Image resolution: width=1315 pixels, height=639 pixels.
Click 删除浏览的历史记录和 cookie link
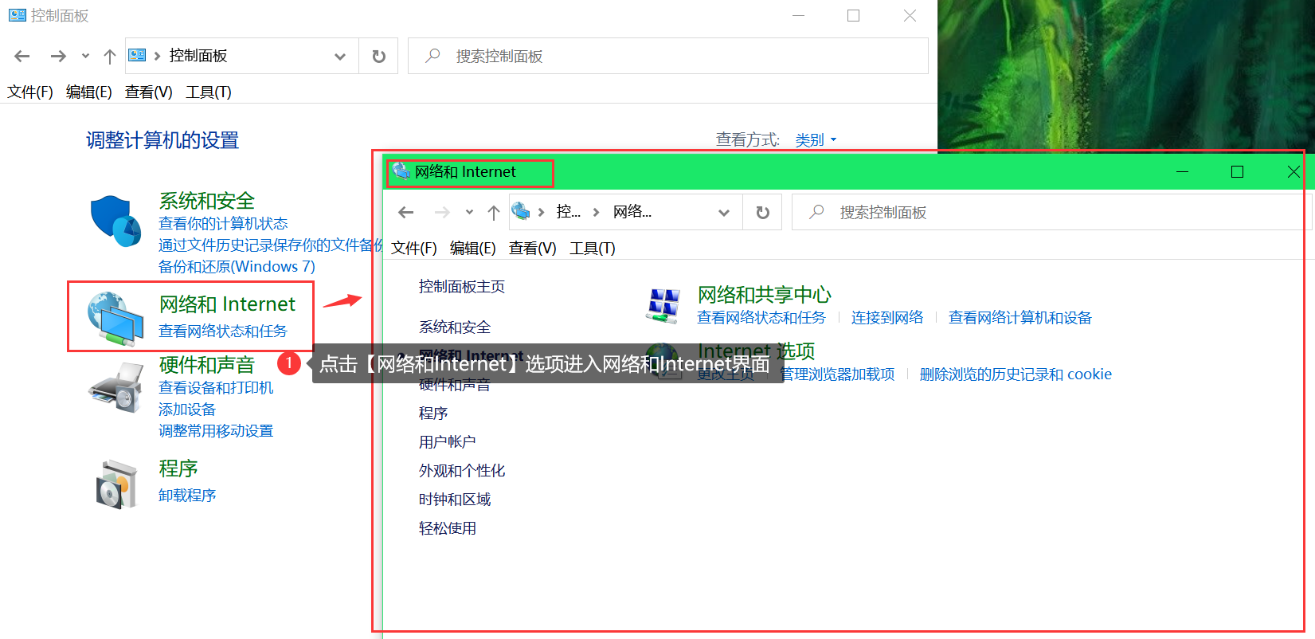click(x=1016, y=374)
